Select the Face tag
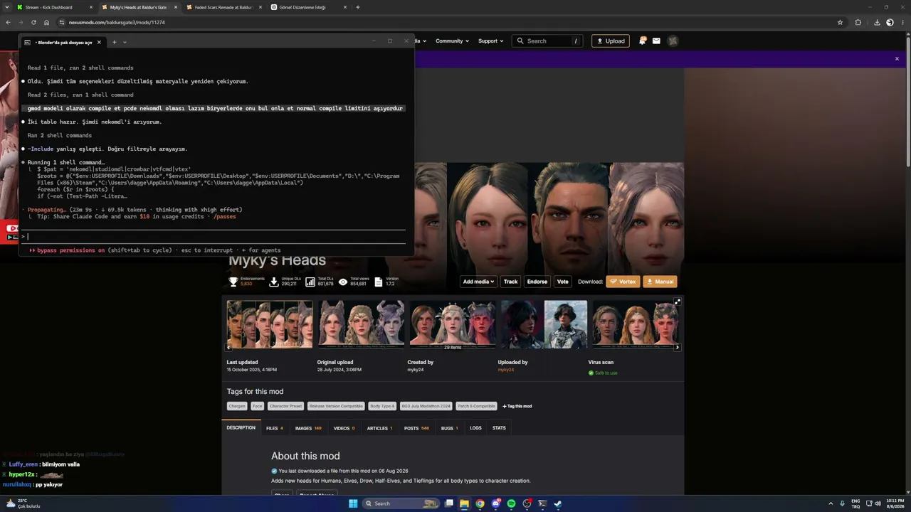The height and width of the screenshot is (512, 911). click(258, 406)
